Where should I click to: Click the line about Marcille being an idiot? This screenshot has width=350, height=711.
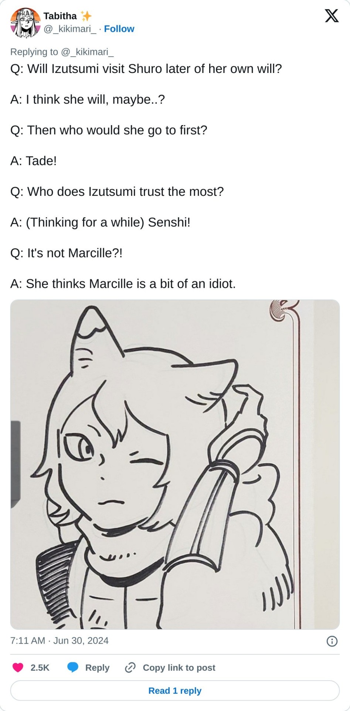pos(123,284)
